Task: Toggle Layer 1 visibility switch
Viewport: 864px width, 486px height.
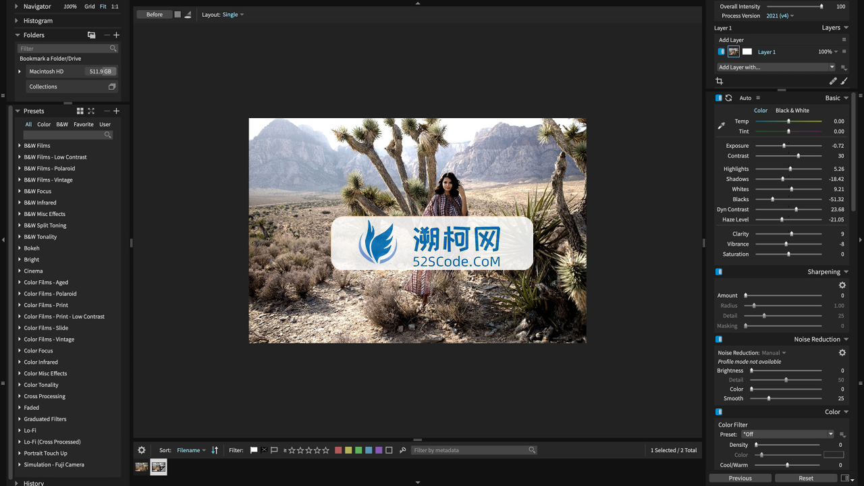Action: point(721,52)
